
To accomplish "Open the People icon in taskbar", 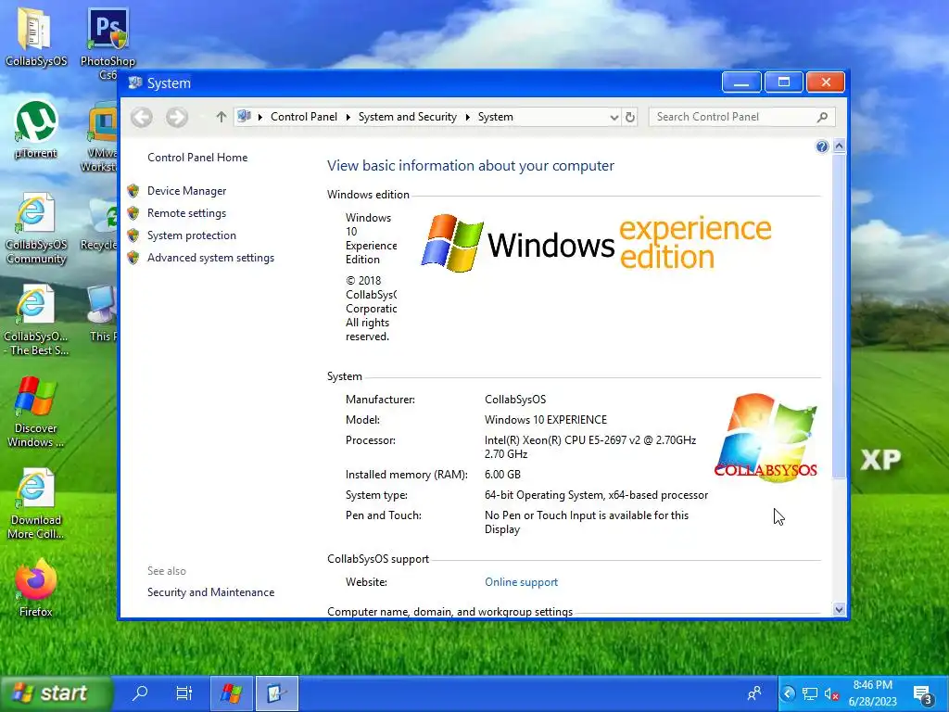I will (x=754, y=693).
